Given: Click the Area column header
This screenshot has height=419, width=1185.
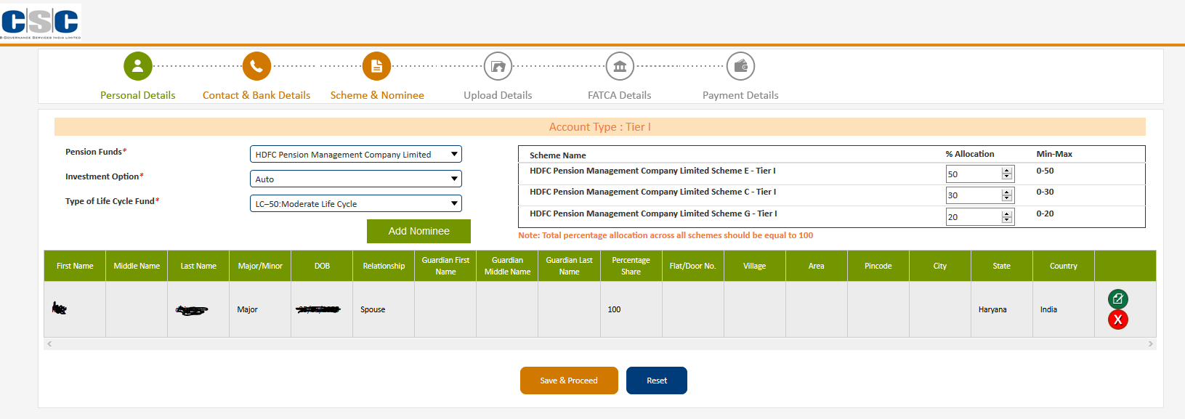Looking at the screenshot, I should tap(817, 266).
